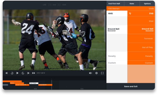Viewport: 158px width, 95px height.
Task: Mute the video volume
Action: click(x=90, y=73)
